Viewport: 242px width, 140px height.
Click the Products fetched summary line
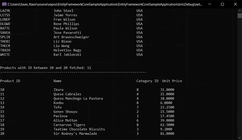[x=46, y=68]
